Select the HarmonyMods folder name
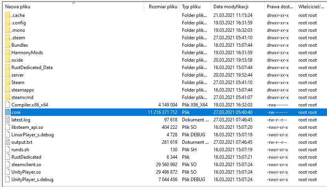327x187 pixels. click(27, 53)
